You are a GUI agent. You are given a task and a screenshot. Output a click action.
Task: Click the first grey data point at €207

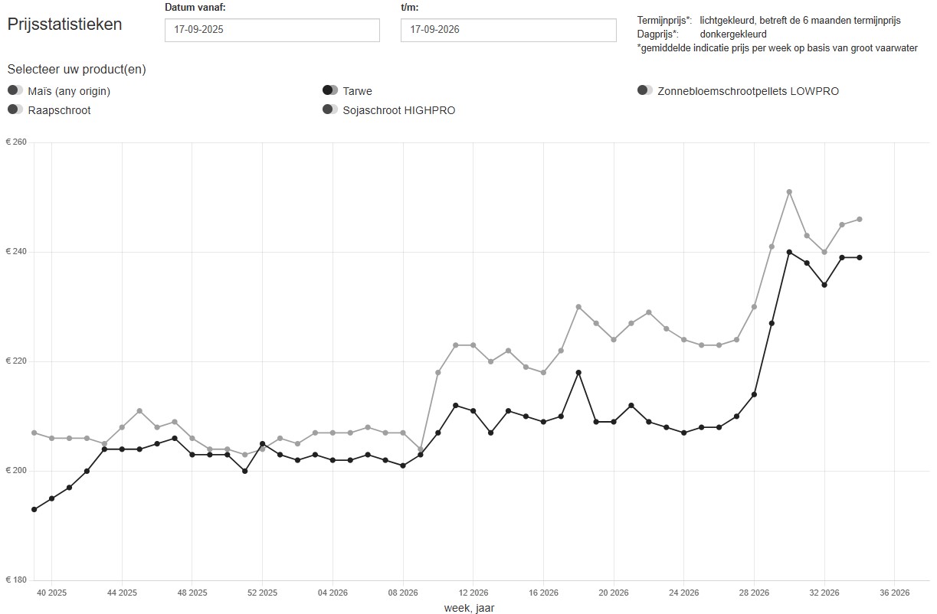tap(34, 433)
